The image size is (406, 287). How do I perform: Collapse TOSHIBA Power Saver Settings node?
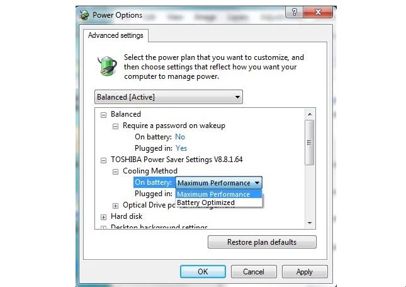tap(103, 160)
